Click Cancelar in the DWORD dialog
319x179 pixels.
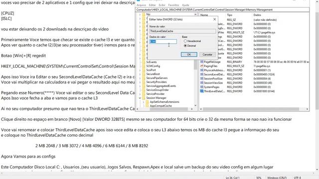point(207,55)
